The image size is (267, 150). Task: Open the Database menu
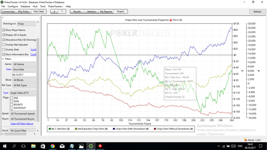click(x=26, y=6)
